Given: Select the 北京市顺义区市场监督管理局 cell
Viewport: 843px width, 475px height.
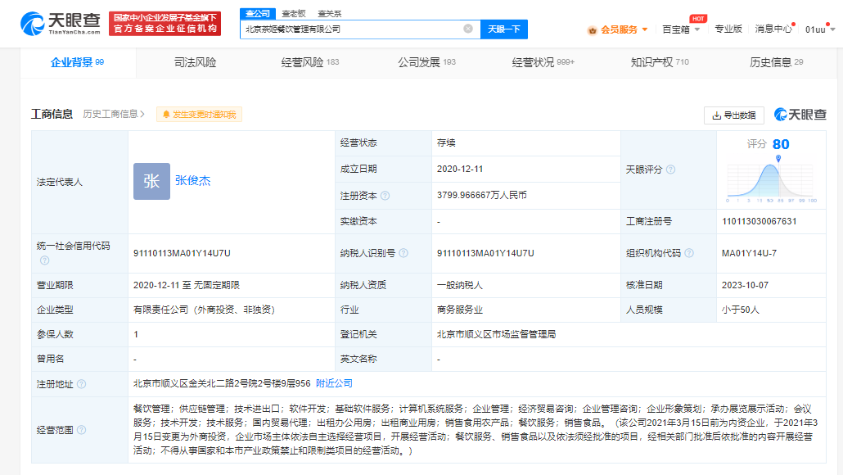Looking at the screenshot, I should tap(496, 335).
